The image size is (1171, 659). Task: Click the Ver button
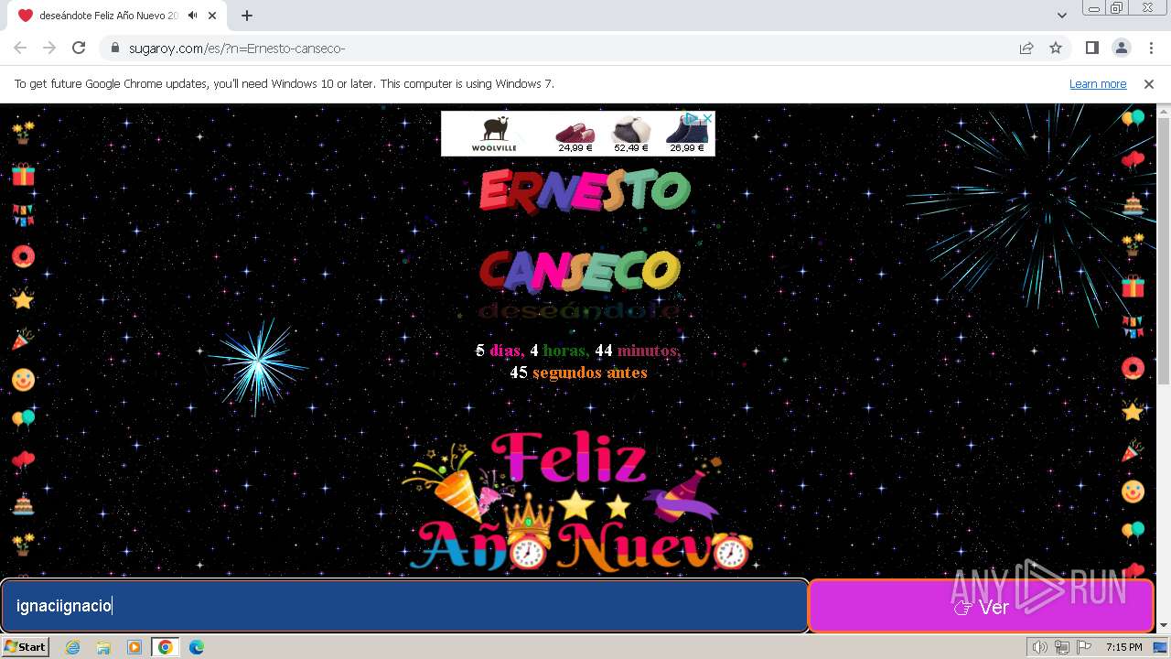(x=981, y=606)
